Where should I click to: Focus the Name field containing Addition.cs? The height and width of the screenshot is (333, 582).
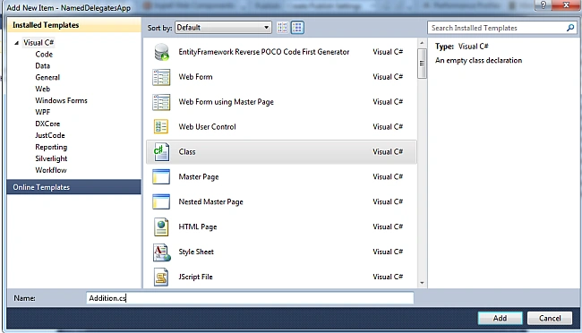click(x=250, y=298)
